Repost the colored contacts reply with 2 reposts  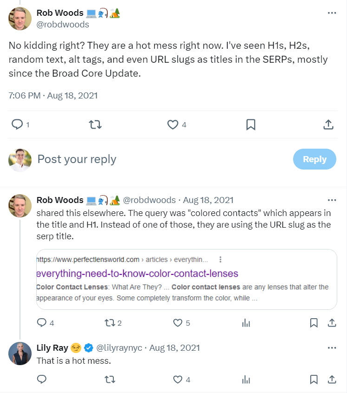coord(110,323)
